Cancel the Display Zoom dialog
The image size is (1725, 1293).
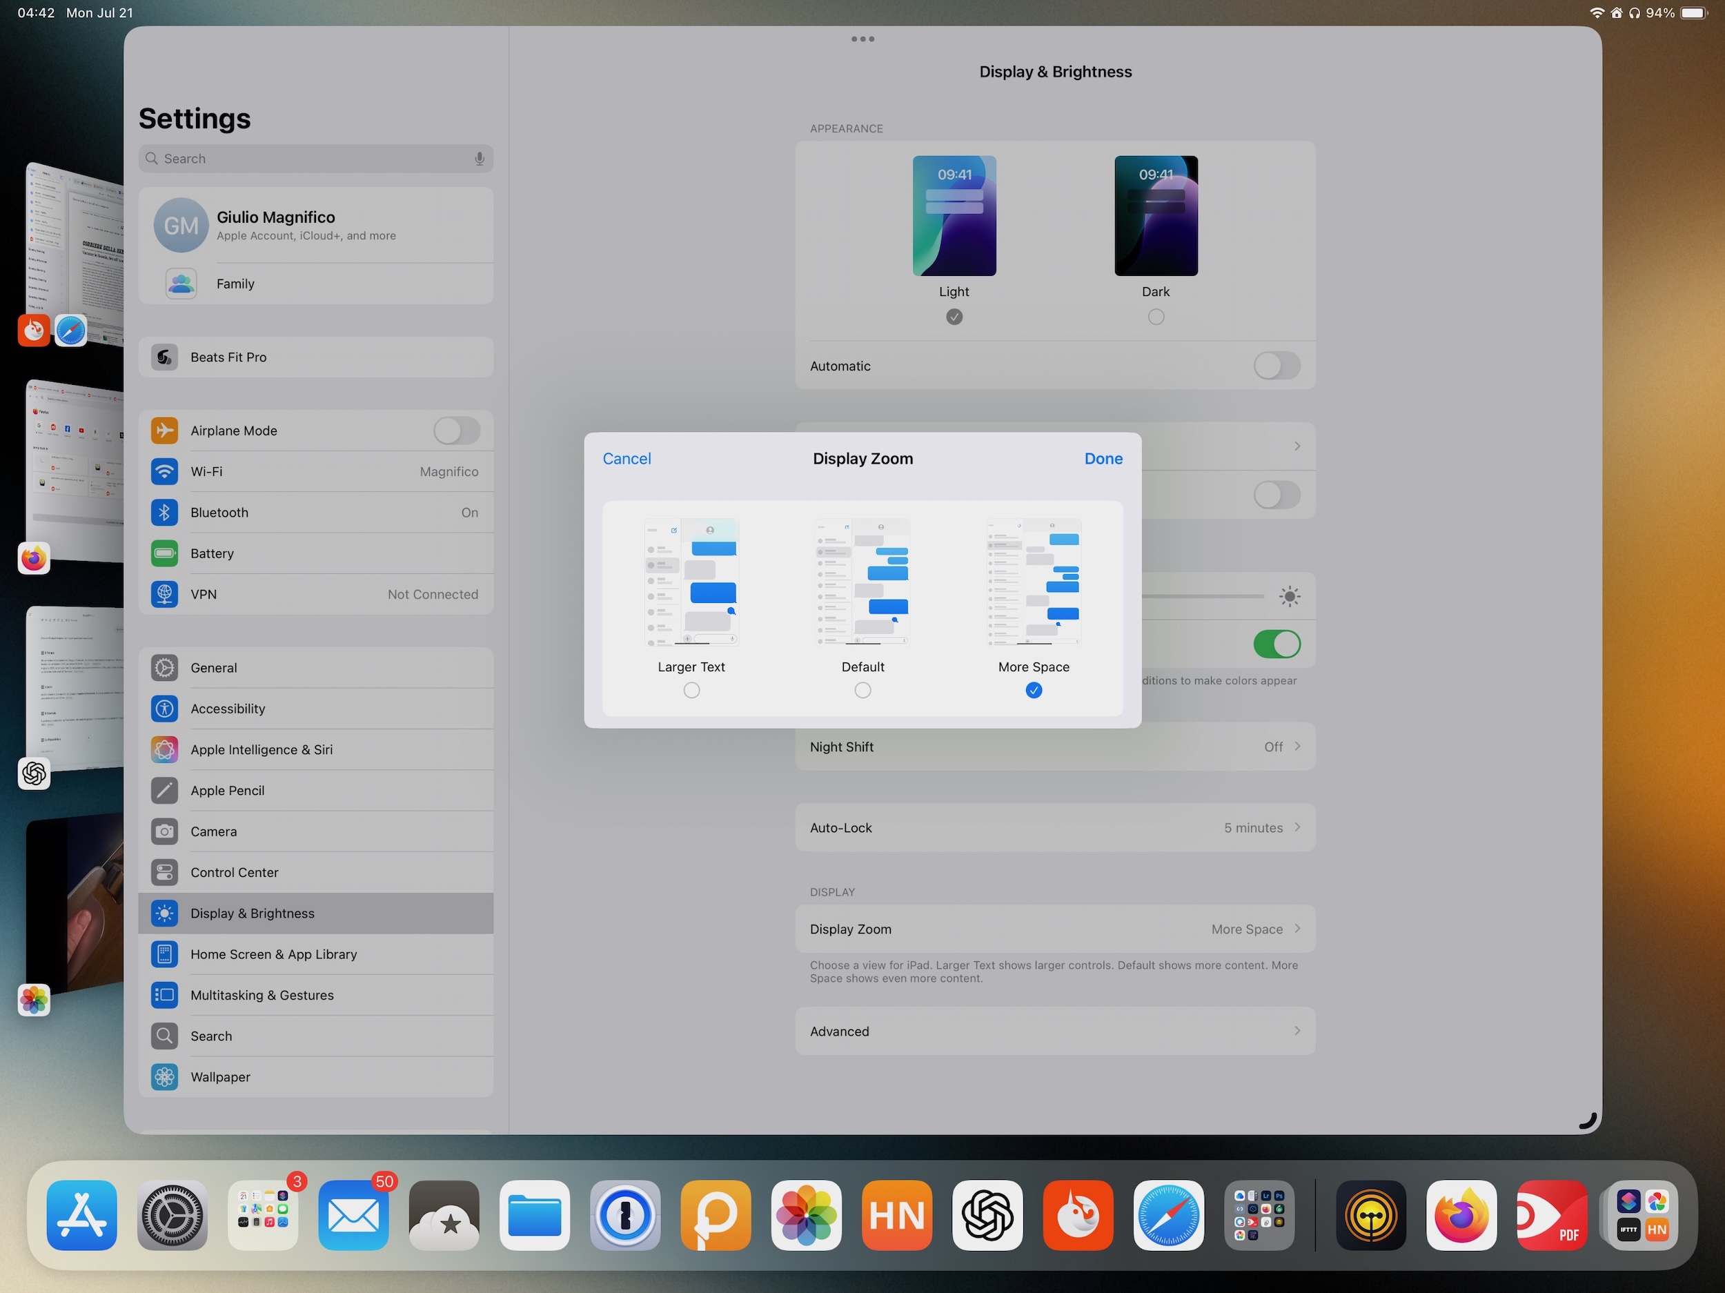[x=627, y=459]
